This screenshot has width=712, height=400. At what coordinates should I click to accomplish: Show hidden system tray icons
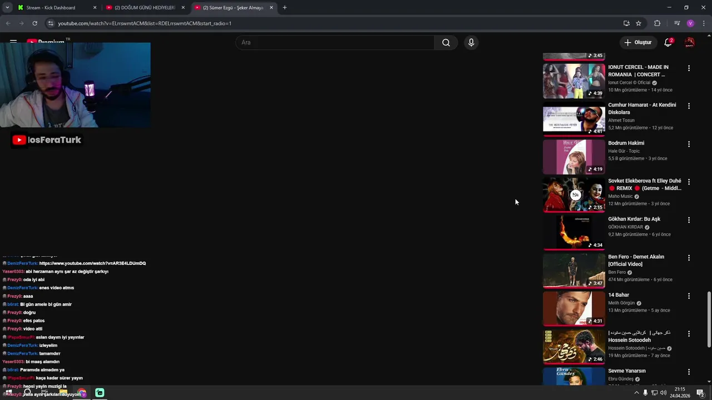point(636,393)
